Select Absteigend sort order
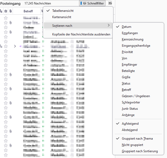This screenshot has height=158, width=167. pos(130,130)
